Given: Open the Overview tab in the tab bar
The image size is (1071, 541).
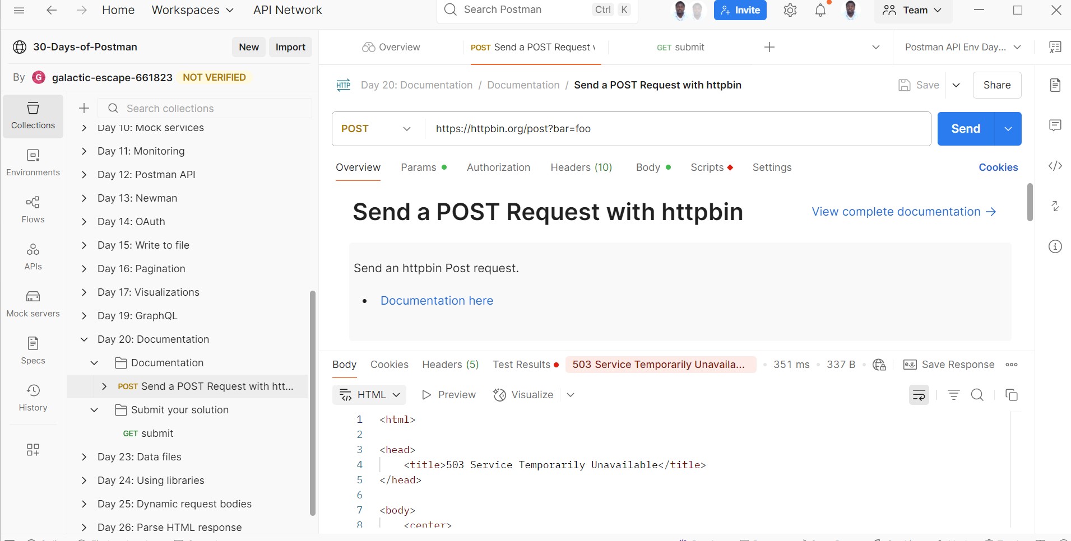Looking at the screenshot, I should coord(391,47).
